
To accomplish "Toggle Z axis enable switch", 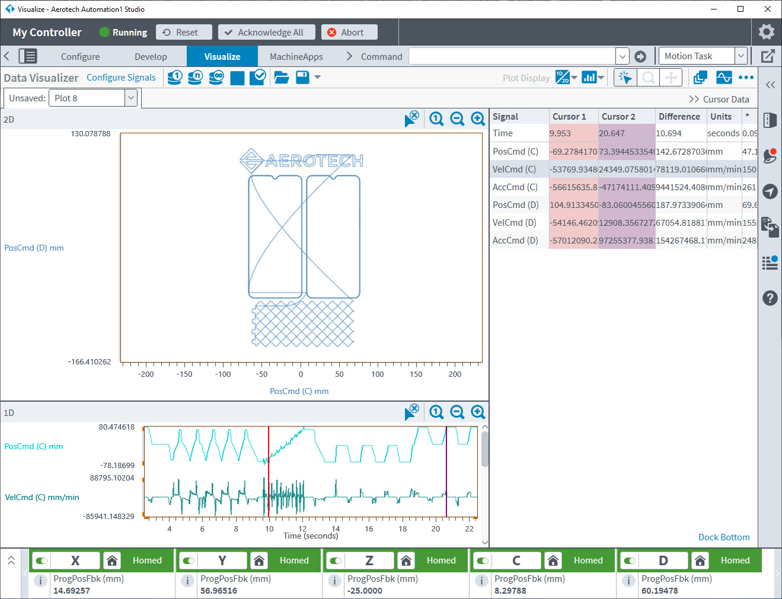I will click(336, 560).
